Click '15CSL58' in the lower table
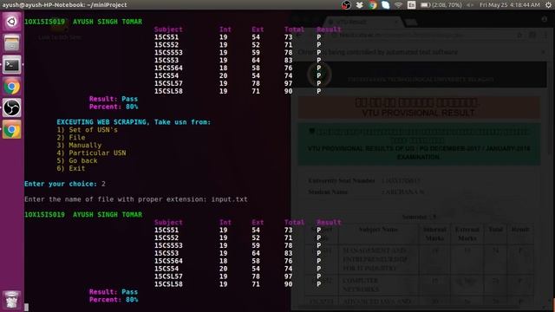This screenshot has width=555, height=312. coord(168,284)
